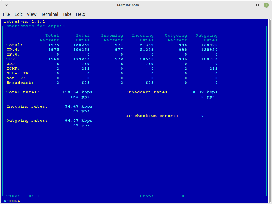Minimize the Tecmint.com terminal window

pos(249,5)
